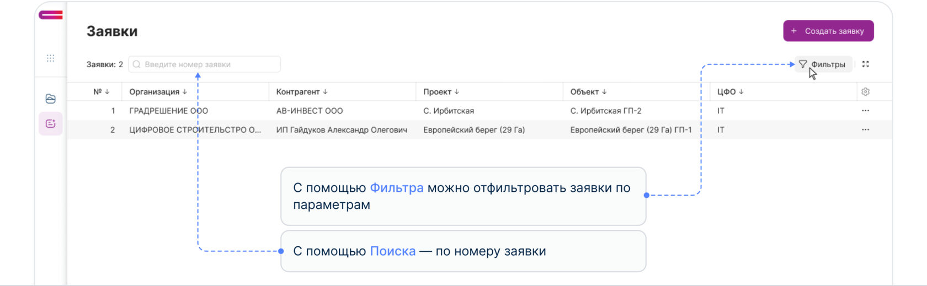Open three-dot menu for row 2
Viewport: 927px width, 286px height.
point(865,130)
